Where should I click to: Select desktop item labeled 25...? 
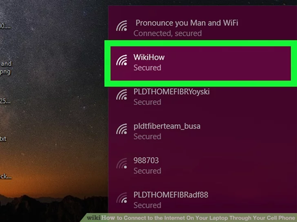coord(5,101)
